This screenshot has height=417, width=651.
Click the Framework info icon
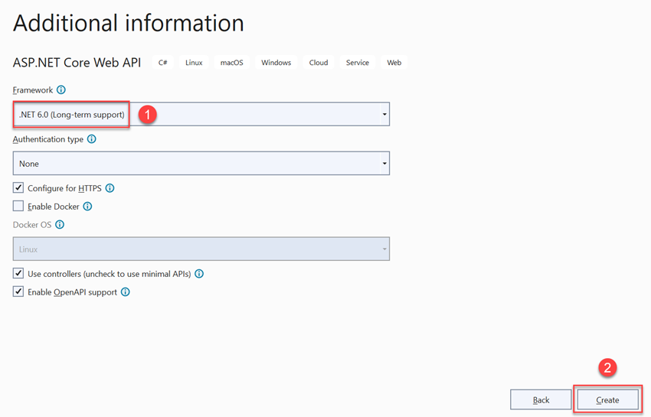(61, 90)
